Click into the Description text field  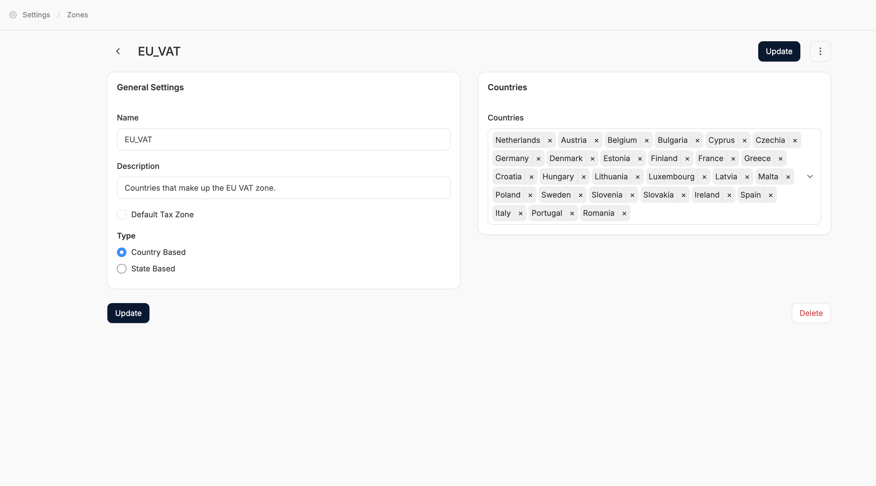click(x=283, y=188)
